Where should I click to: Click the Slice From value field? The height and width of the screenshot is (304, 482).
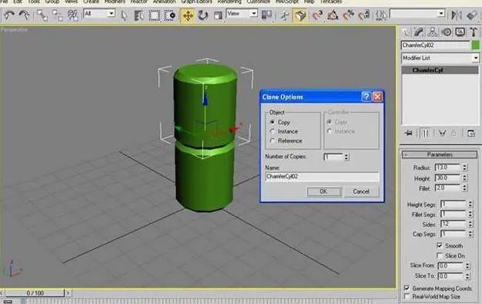[x=450, y=265]
